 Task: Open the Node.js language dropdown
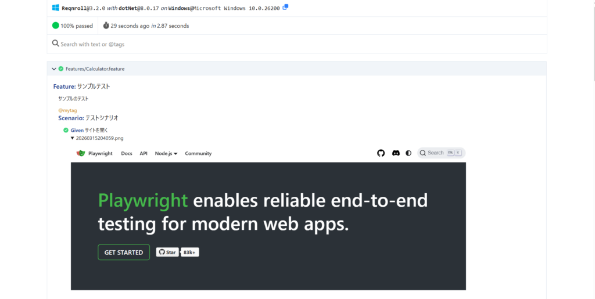[x=166, y=153]
